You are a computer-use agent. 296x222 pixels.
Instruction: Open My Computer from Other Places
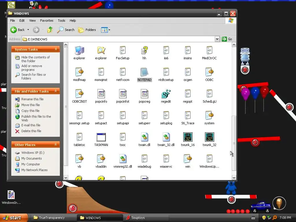(31, 164)
